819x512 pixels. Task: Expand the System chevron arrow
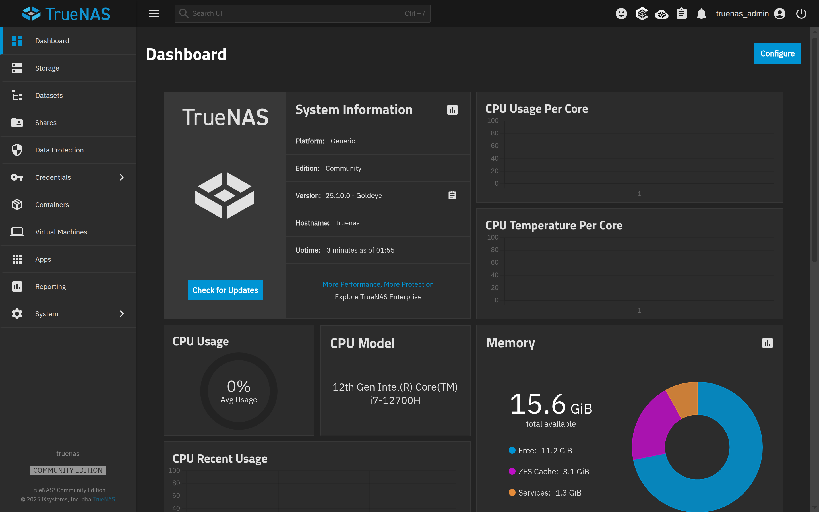122,314
